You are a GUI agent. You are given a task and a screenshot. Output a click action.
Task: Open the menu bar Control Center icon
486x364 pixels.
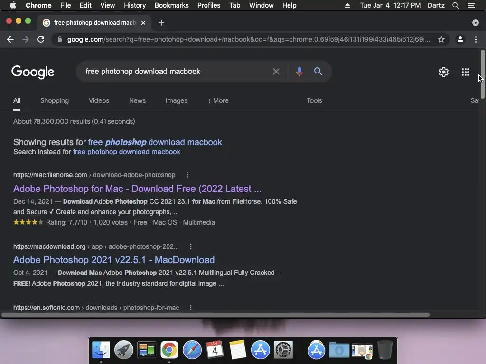[x=470, y=5]
